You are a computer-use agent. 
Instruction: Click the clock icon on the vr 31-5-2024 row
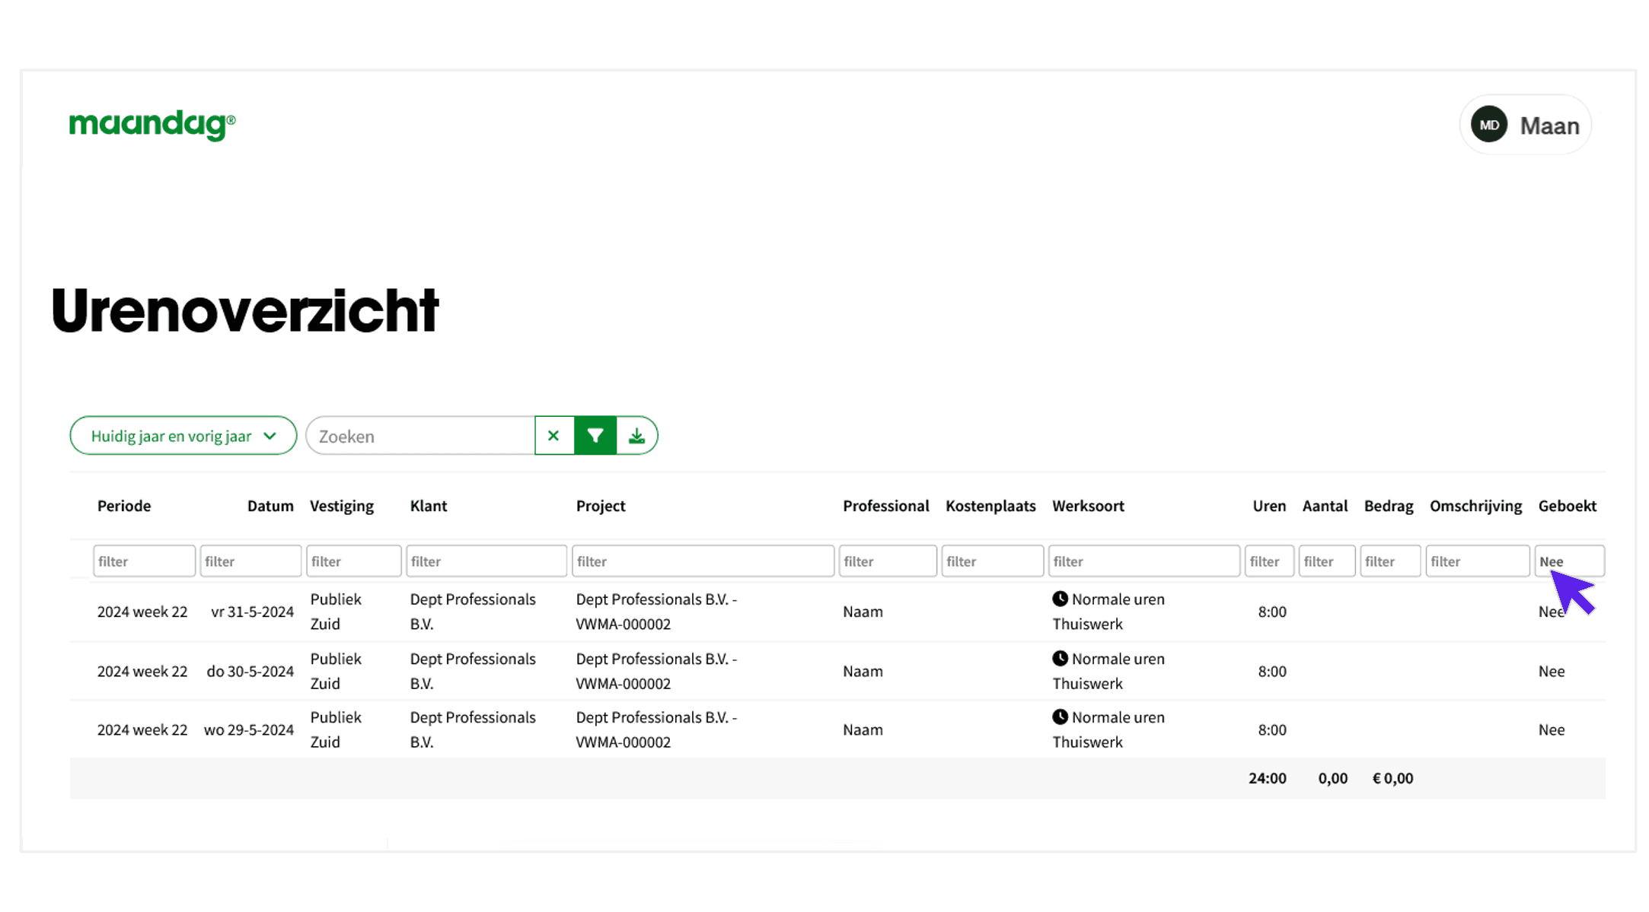coord(1061,599)
